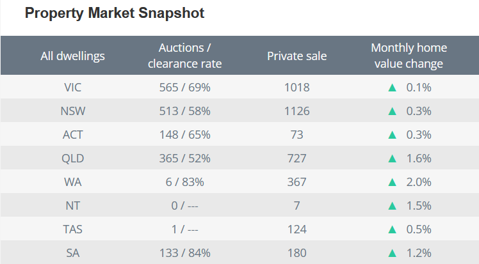
Task: Select the QLD private sale figure 727
Action: coord(296,159)
